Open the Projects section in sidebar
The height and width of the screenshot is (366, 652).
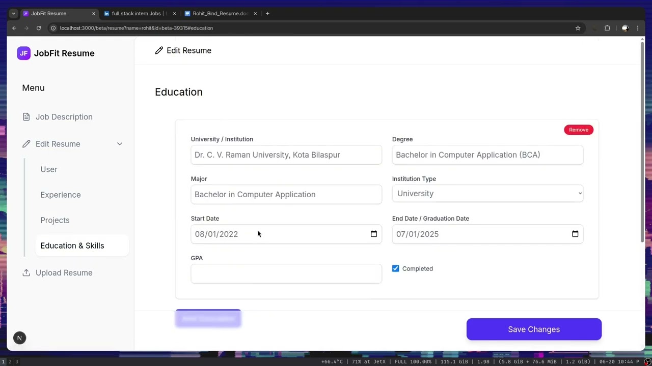tap(55, 220)
